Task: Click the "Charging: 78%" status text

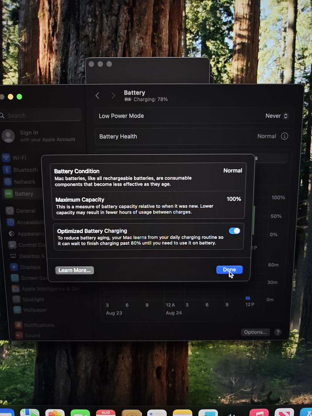Action: click(151, 99)
